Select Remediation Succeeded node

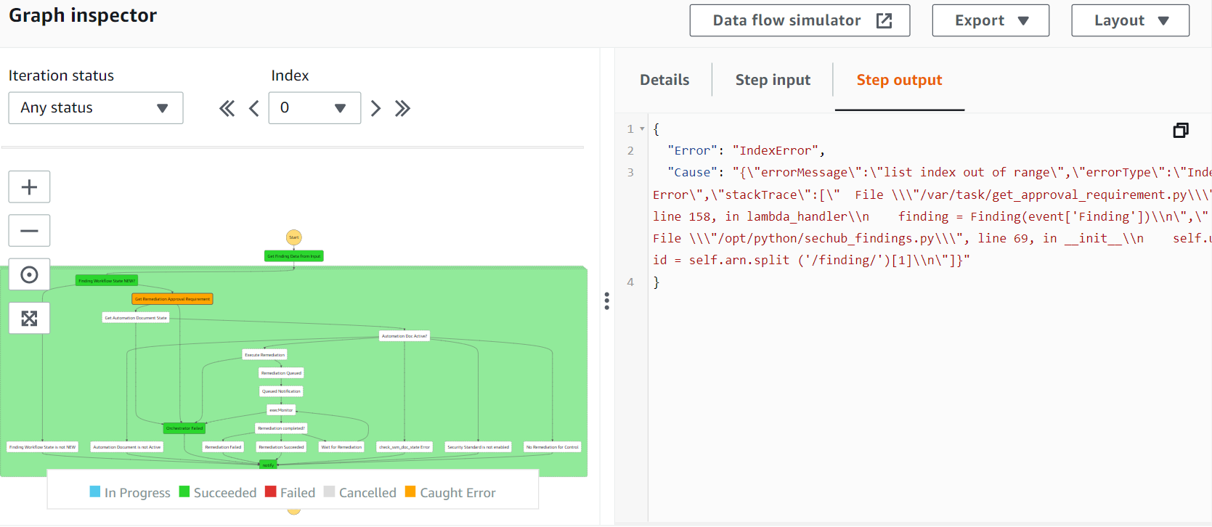[281, 447]
